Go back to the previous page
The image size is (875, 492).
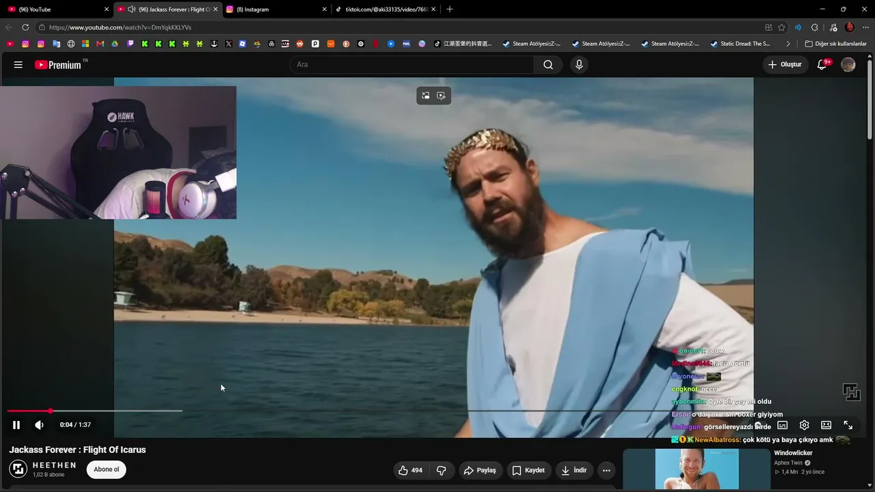coord(9,27)
